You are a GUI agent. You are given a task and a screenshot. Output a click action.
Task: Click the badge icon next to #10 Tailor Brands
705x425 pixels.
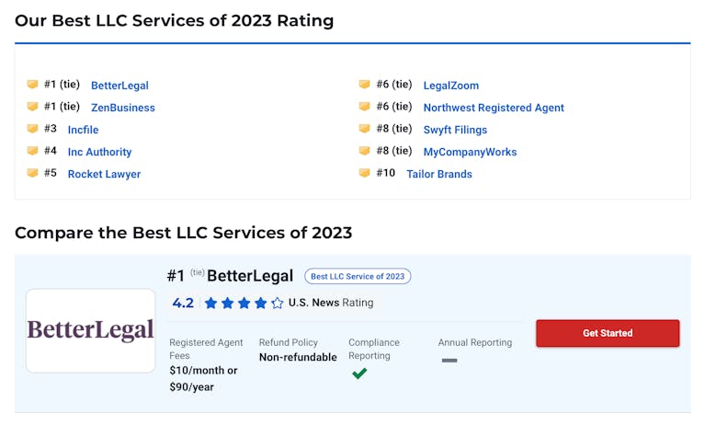pyautogui.click(x=364, y=172)
